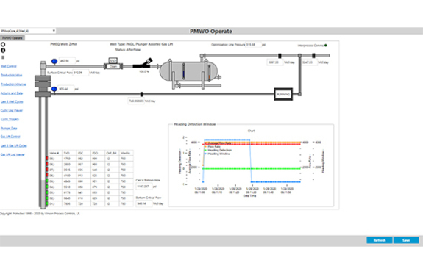Click the first sales line Mcf/day field
Viewport: 423px width, 274px height.
[275, 62]
